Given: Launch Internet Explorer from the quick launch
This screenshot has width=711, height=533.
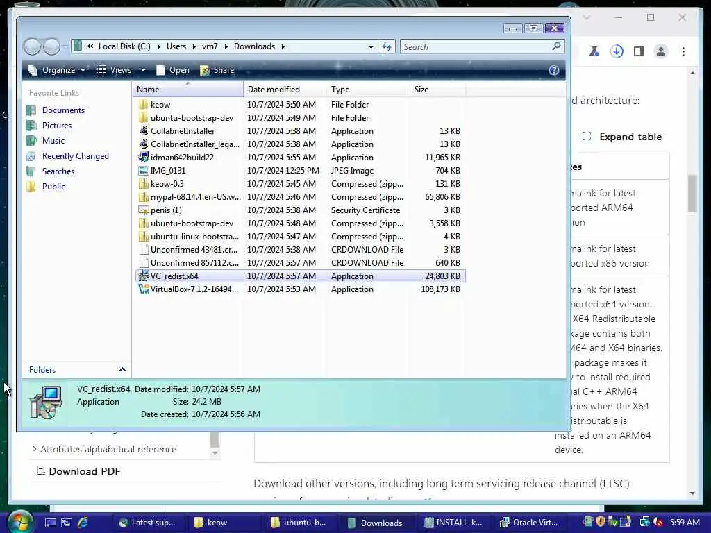Looking at the screenshot, I should click(x=83, y=523).
